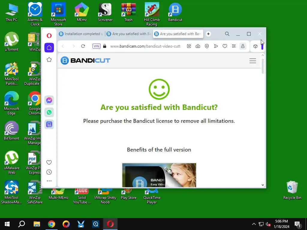This screenshot has height=230, width=307.
Task: Launch Messenger from Opera sidebar
Action: click(49, 100)
